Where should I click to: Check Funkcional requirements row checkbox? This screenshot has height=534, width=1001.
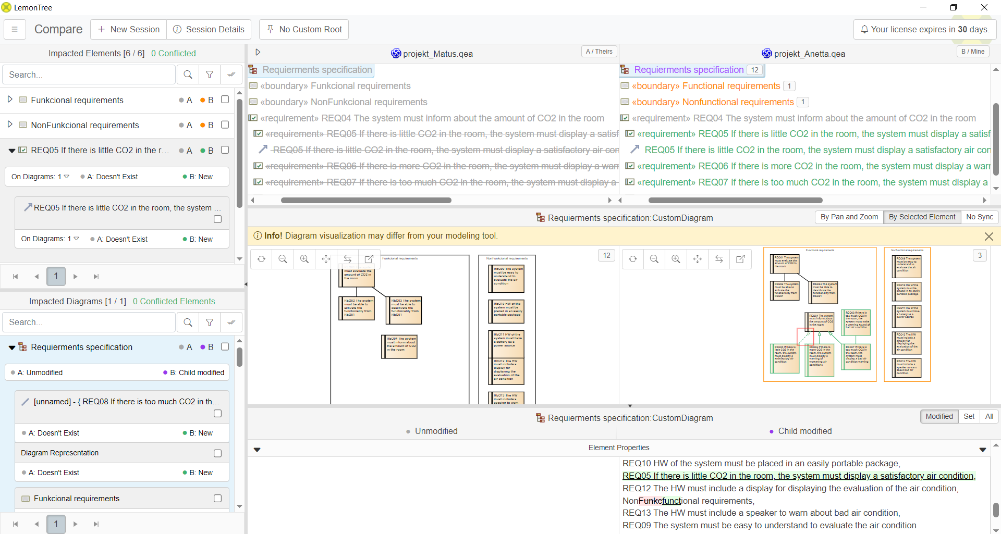point(225,99)
